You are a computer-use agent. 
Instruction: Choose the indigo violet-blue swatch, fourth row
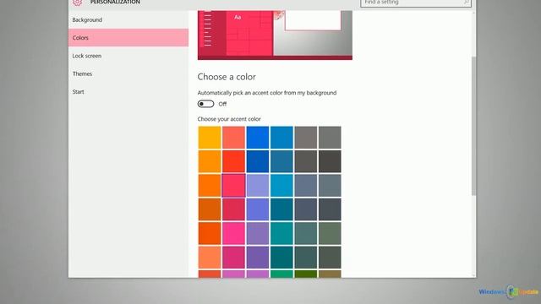point(257,209)
